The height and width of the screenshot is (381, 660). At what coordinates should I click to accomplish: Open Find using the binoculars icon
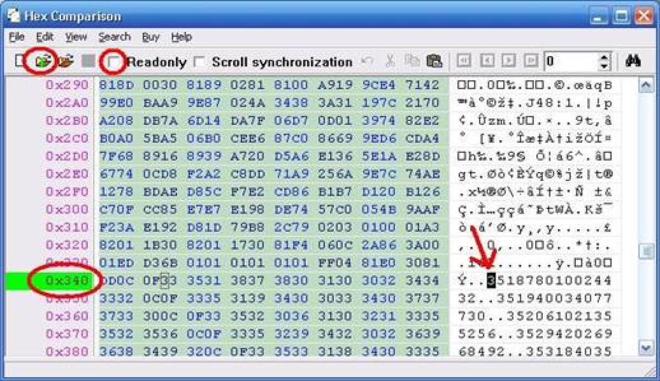[632, 62]
